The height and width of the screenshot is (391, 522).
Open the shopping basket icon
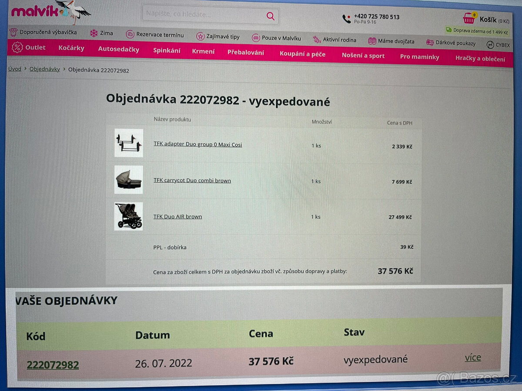(x=469, y=18)
